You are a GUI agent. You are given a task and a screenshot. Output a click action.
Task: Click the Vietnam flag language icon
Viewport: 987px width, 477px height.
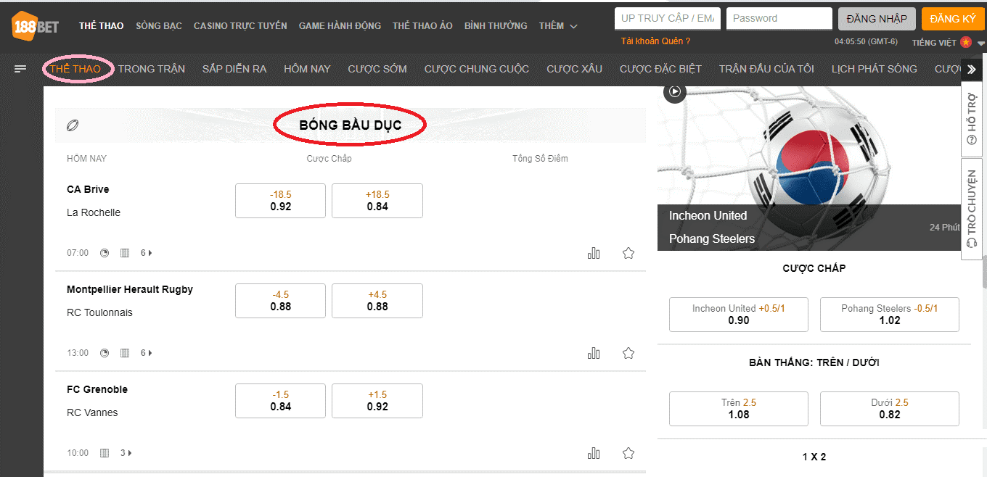[965, 42]
